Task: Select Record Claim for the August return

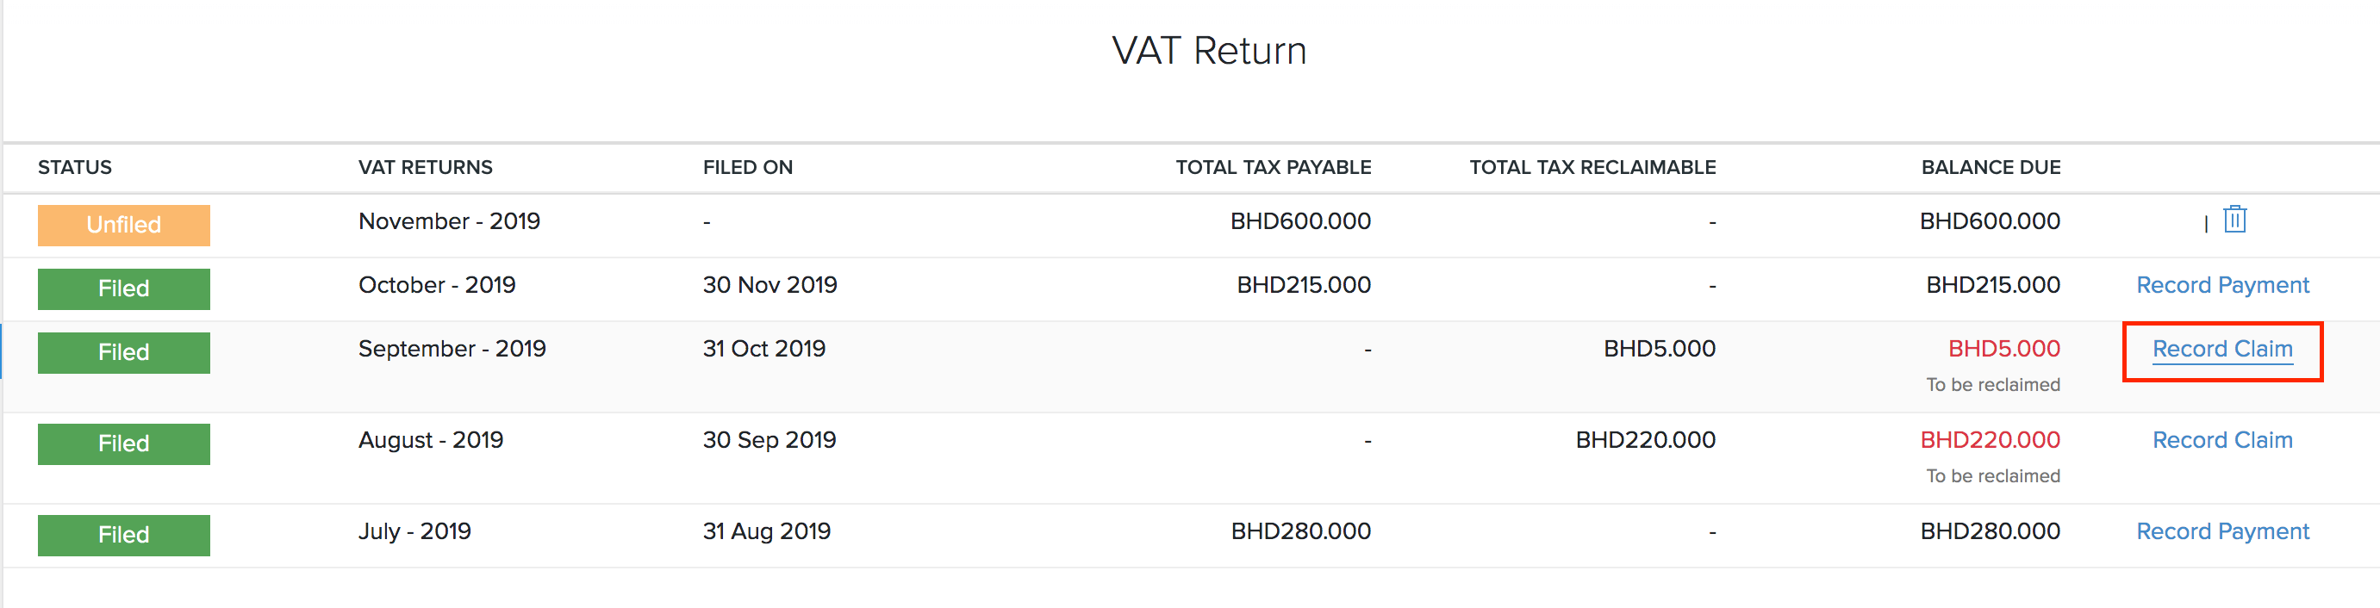Action: (x=2222, y=440)
